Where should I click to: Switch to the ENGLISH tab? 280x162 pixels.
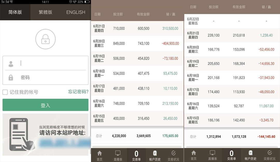pyautogui.click(x=75, y=12)
